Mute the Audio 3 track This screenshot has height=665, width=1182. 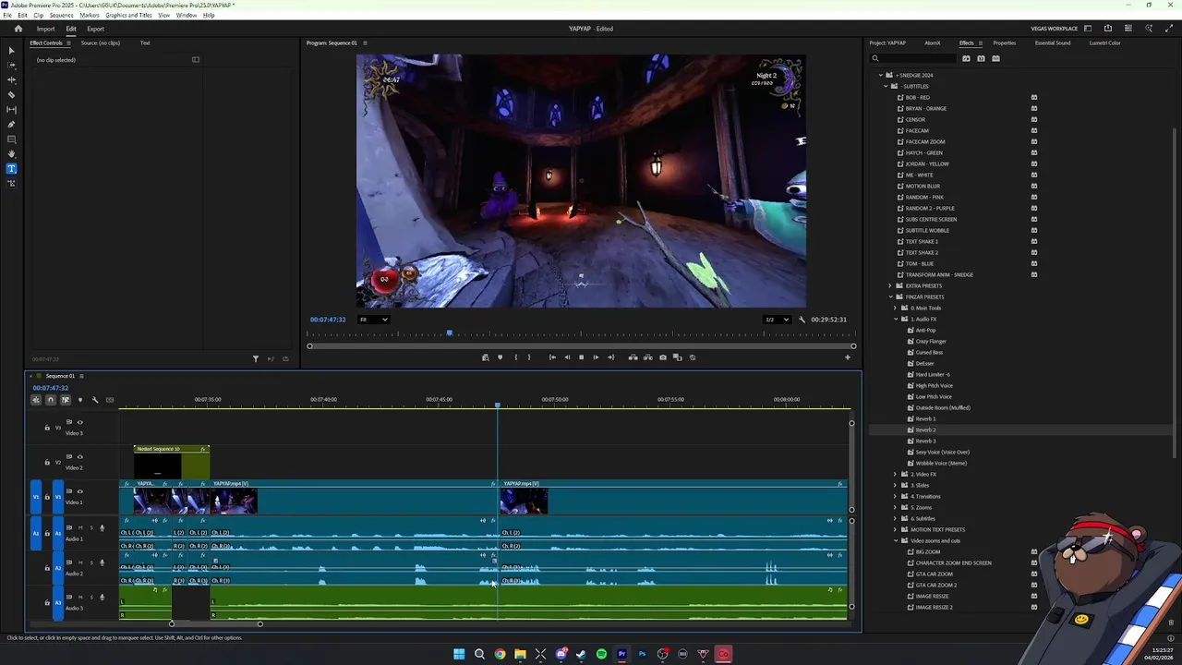click(79, 597)
